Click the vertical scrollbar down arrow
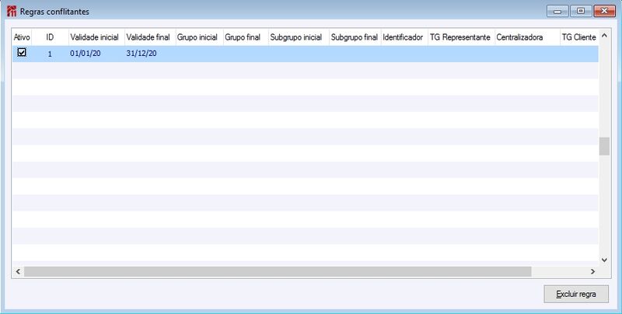The width and height of the screenshot is (622, 314). pyautogui.click(x=604, y=260)
